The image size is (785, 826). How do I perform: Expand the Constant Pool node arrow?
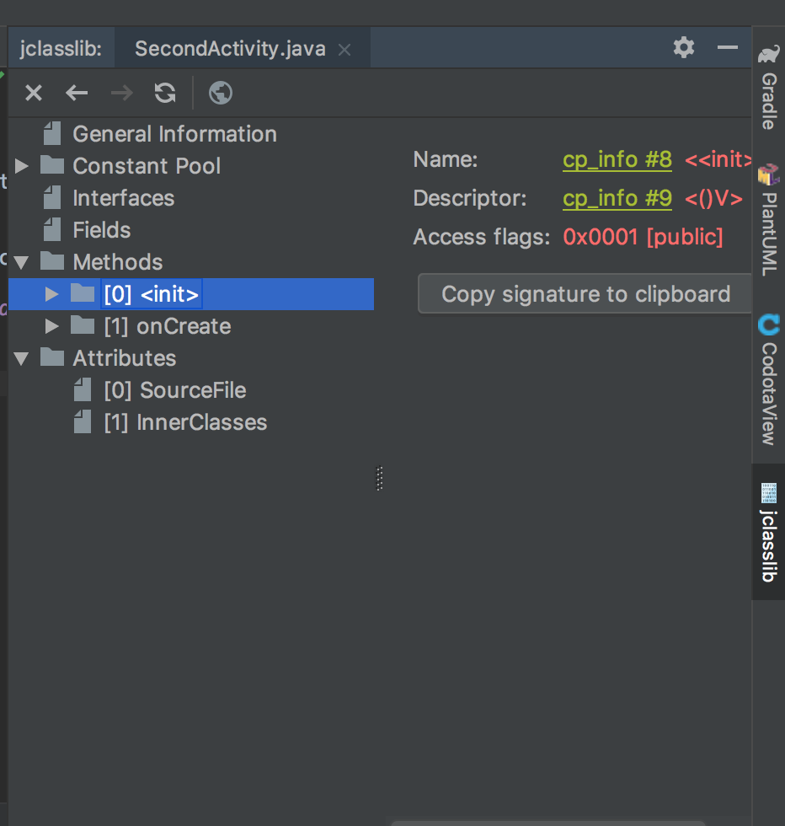(x=22, y=166)
